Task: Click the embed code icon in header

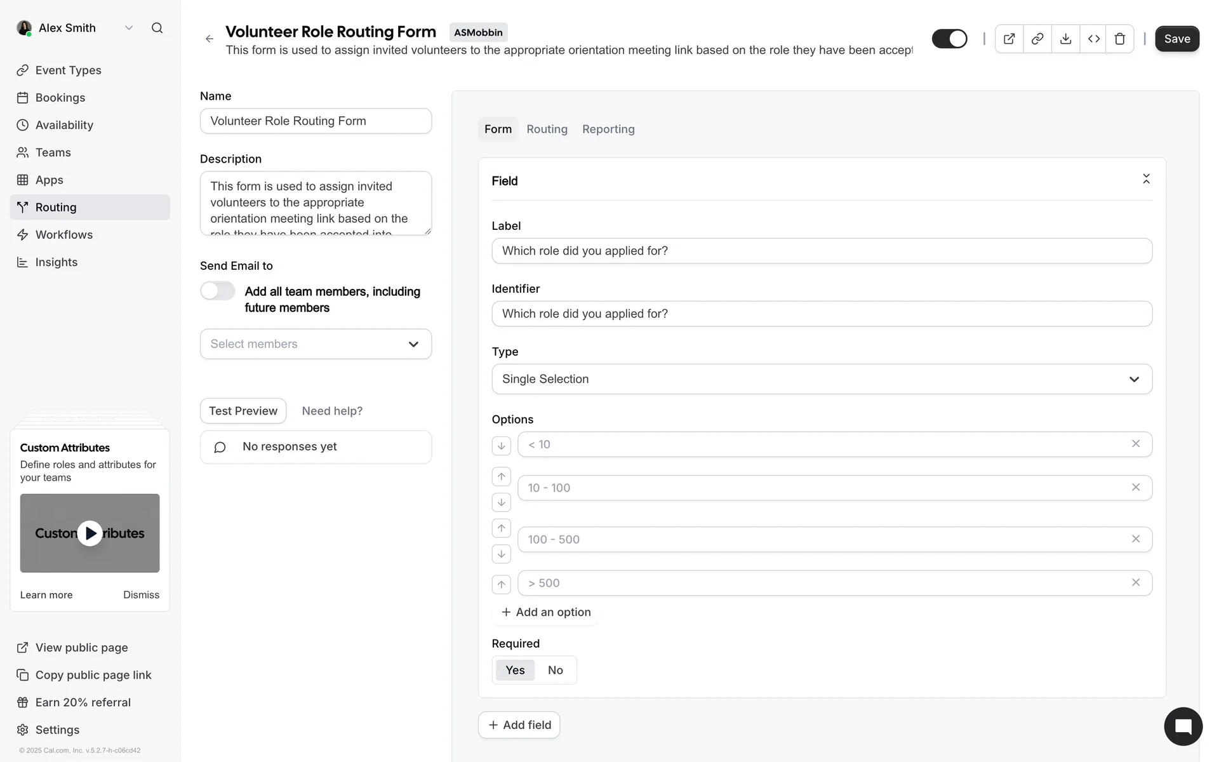Action: (1093, 39)
